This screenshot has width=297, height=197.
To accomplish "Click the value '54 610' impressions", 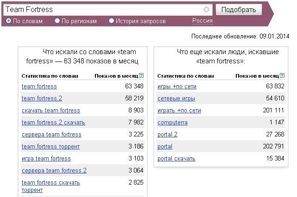I will click(x=275, y=98).
